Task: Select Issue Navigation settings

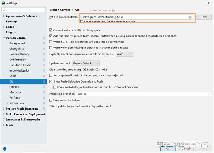Action: coord(20,70)
